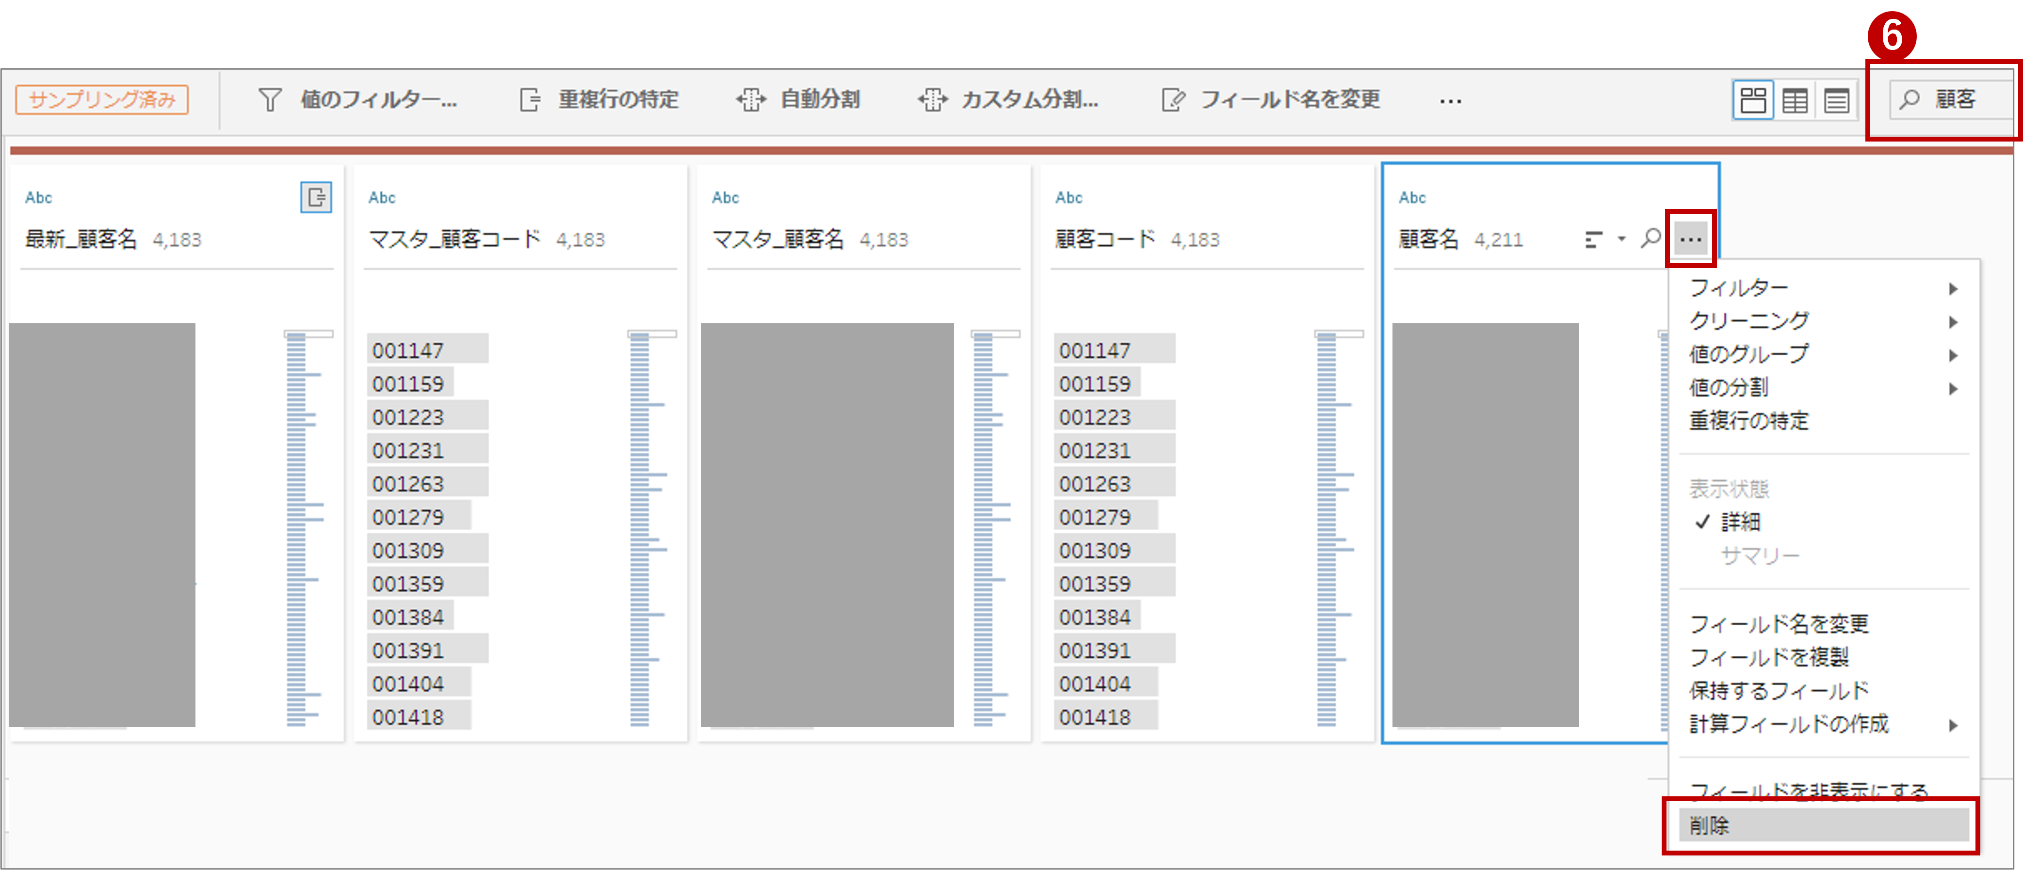2023x870 pixels.
Task: Click the 重複行の特定 toolbar icon
Action: pyautogui.click(x=530, y=100)
